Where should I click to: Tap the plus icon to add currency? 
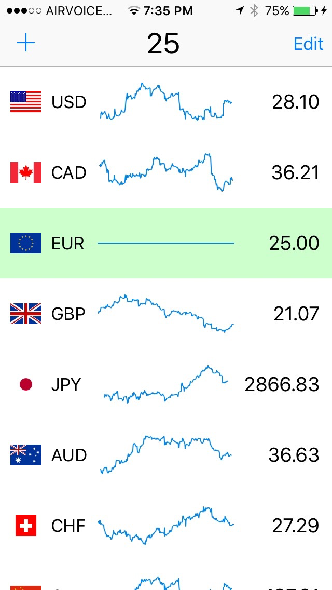click(x=25, y=43)
